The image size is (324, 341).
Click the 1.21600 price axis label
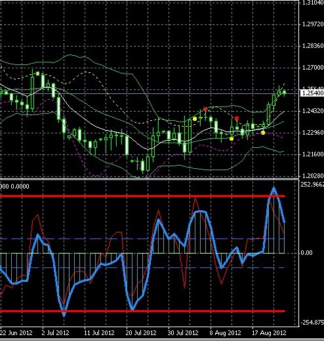(x=313, y=154)
